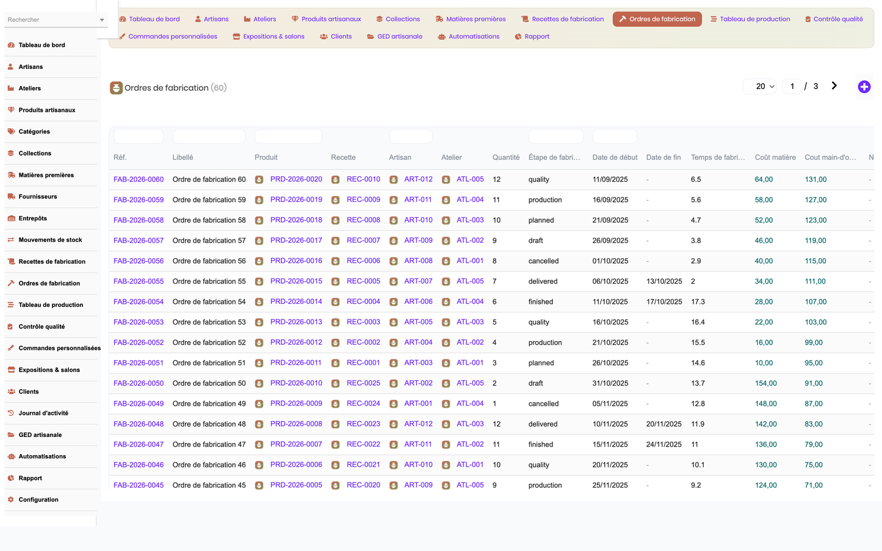Open Recettes de fabrication tab
882x551 pixels.
coord(562,19)
